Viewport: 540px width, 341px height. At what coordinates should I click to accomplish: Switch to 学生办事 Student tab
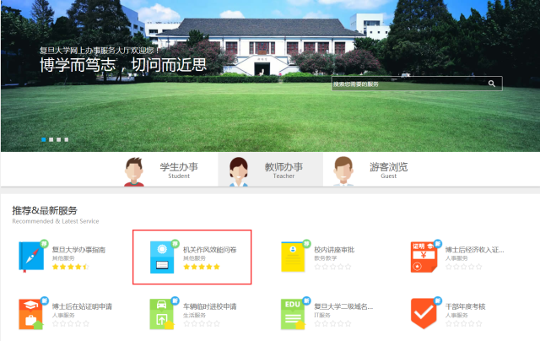pyautogui.click(x=162, y=170)
